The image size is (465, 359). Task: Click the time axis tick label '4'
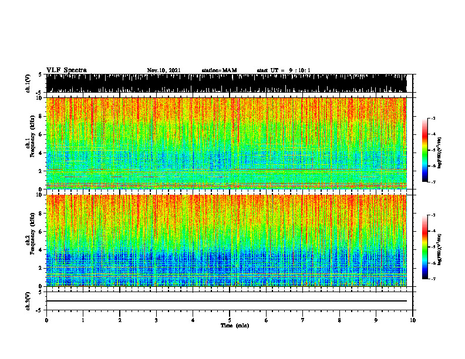[x=193, y=320]
